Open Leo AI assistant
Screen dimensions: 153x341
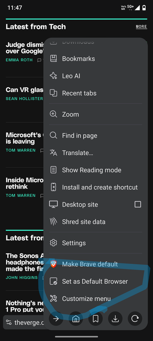(95, 76)
